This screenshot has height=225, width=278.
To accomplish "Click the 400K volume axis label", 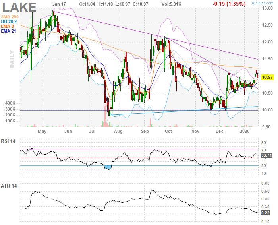I will pos(10,103).
